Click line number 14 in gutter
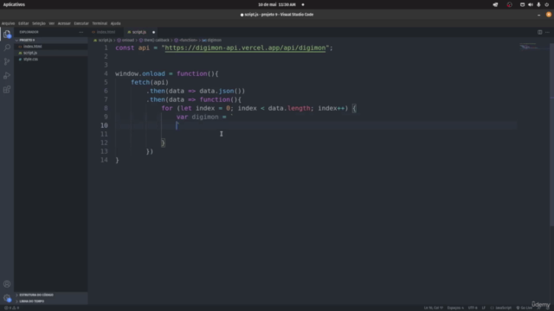 point(104,160)
